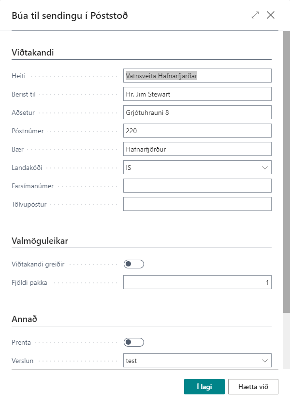
Task: Click the empty Farsímanúmer field
Action: click(197, 186)
